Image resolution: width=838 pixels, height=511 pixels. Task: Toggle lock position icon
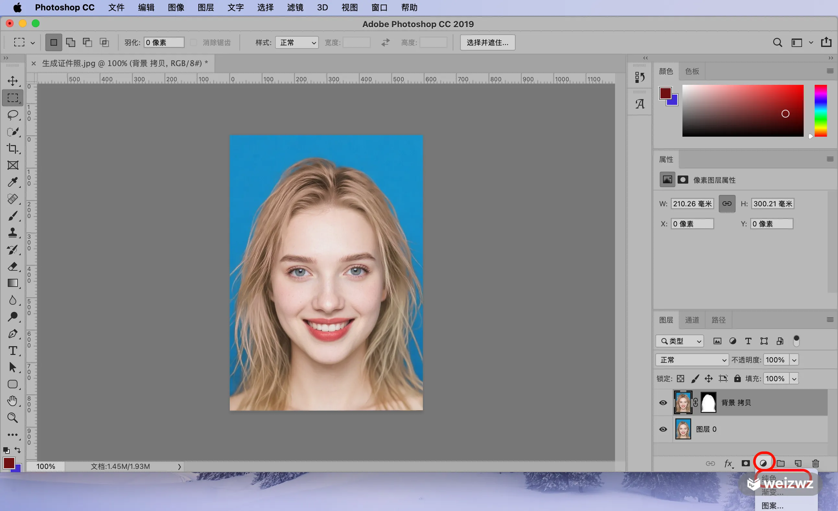[708, 379]
